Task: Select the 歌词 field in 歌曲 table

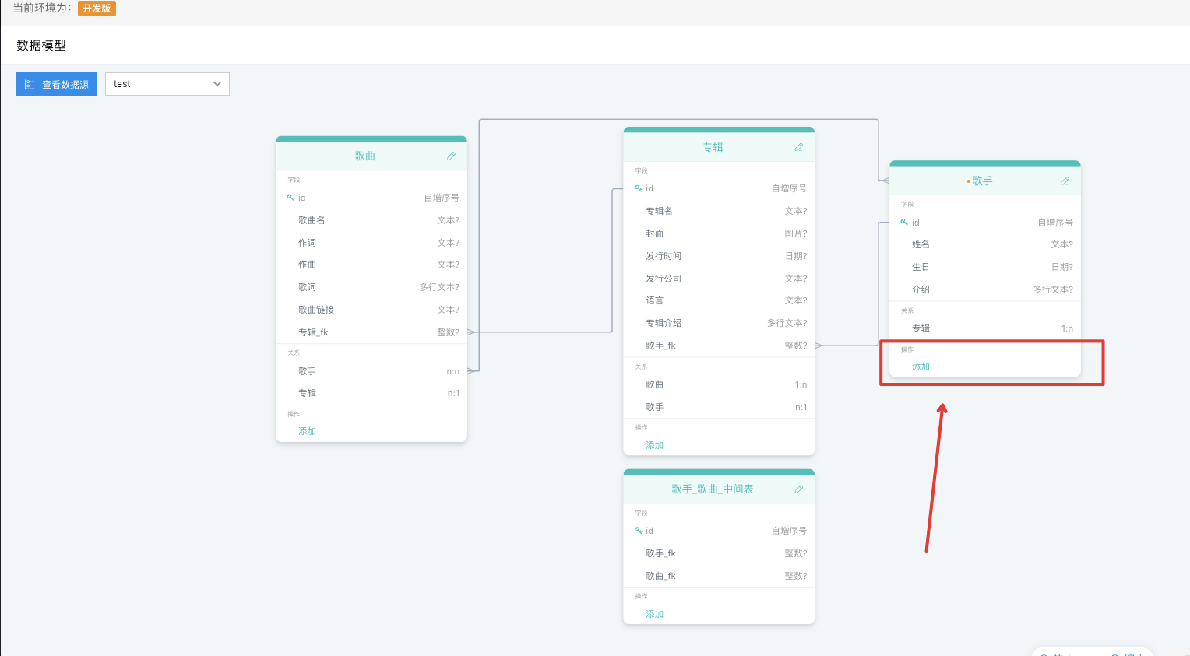Action: point(371,287)
